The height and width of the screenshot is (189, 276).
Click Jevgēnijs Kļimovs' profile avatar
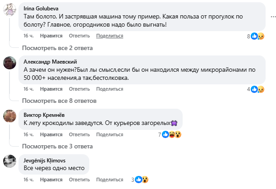tap(10, 161)
